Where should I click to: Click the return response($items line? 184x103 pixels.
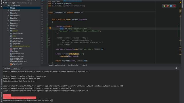[x=72, y=61]
